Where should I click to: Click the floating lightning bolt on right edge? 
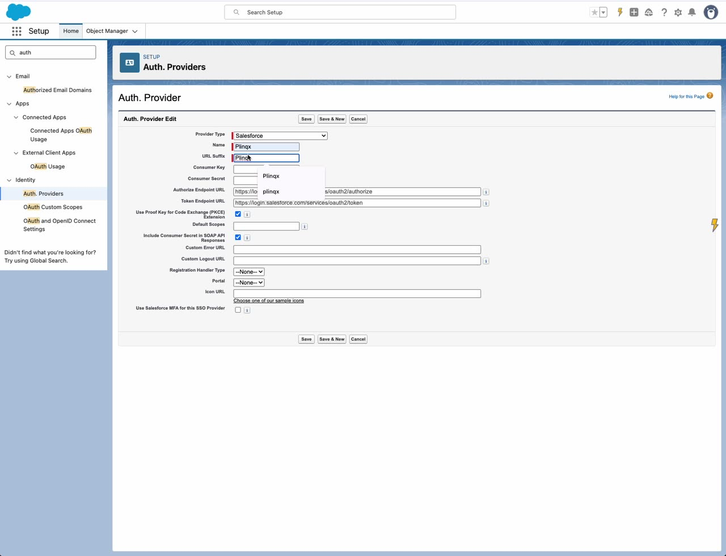click(x=715, y=225)
